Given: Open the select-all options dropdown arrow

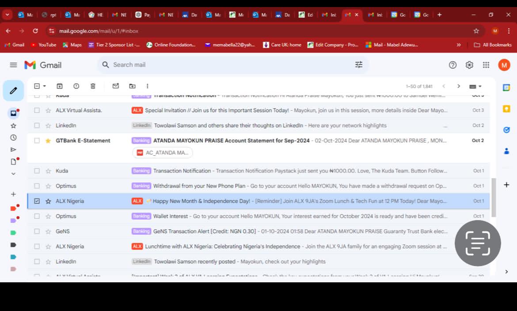Looking at the screenshot, I should pos(45,86).
